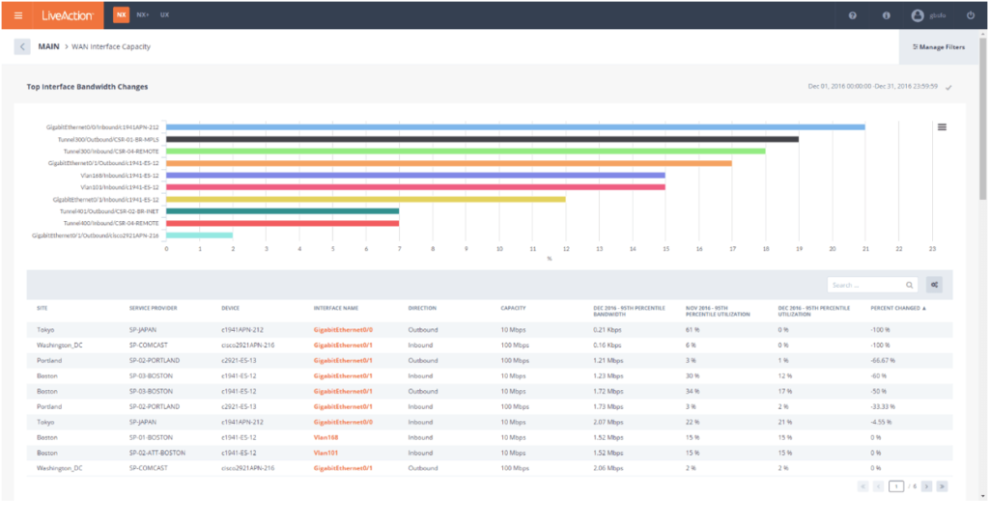Viewport: 989px width, 526px height.
Task: Click the magnifier icon in the search box
Action: tap(910, 285)
